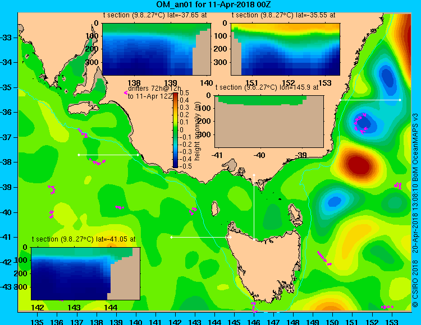This screenshot has width=421, height=325.
Task: Click longitude label 146 on the bottom axis
Action: click(254, 322)
